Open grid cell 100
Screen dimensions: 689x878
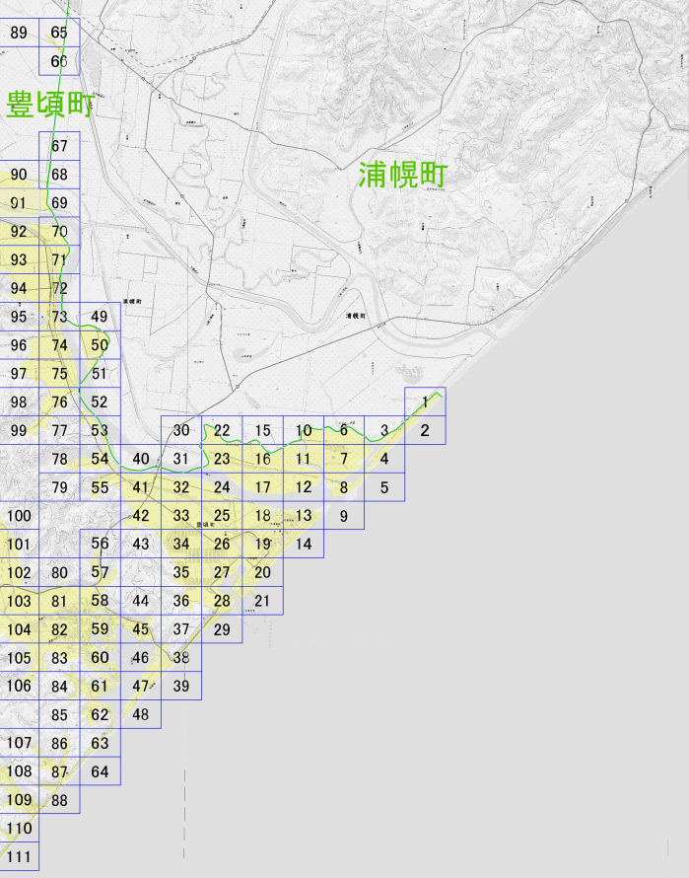pyautogui.click(x=19, y=515)
